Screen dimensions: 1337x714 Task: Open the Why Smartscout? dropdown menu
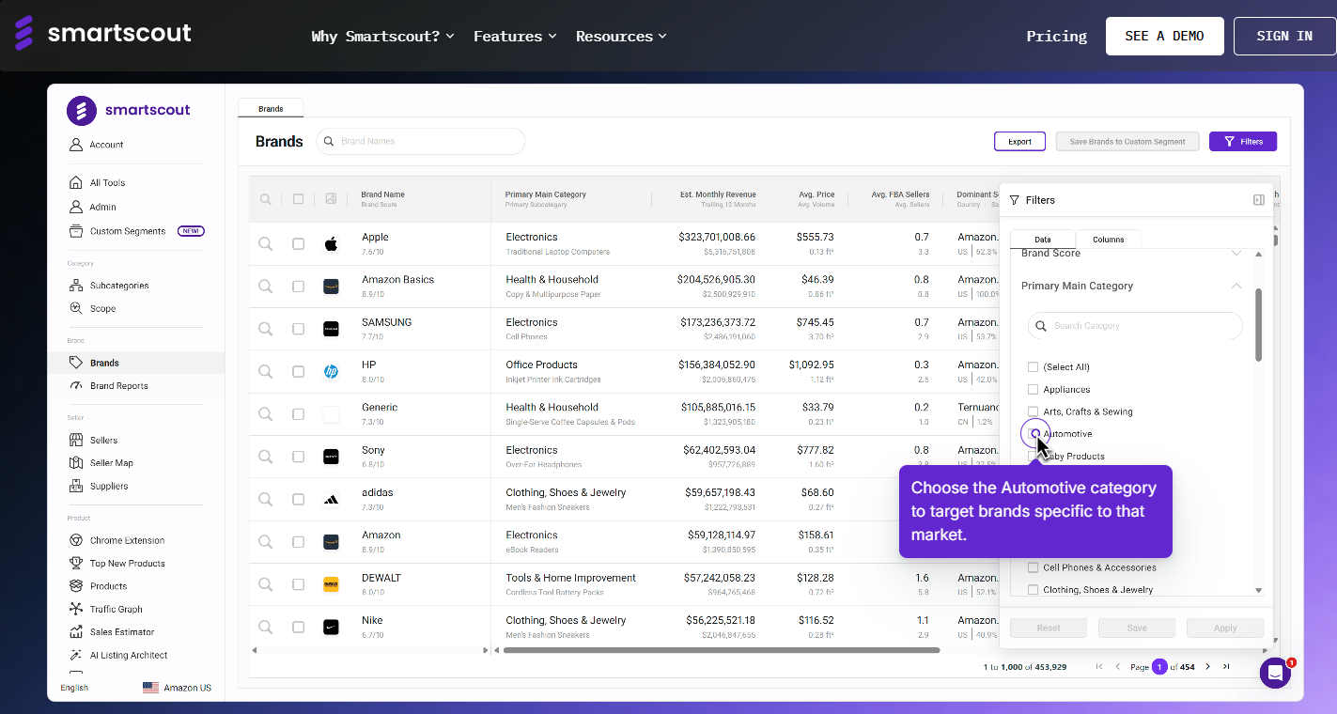pyautogui.click(x=382, y=36)
